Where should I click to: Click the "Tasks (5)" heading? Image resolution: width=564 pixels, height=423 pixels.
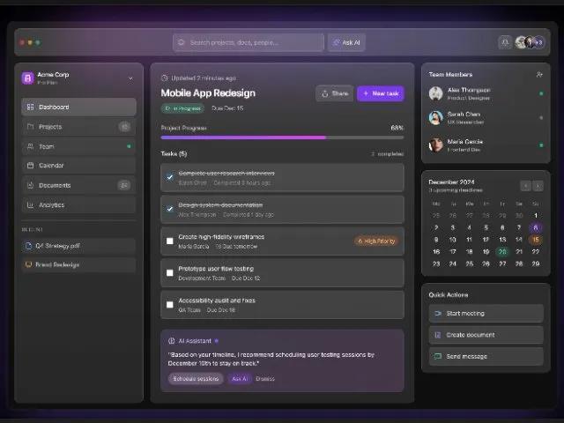pyautogui.click(x=174, y=153)
